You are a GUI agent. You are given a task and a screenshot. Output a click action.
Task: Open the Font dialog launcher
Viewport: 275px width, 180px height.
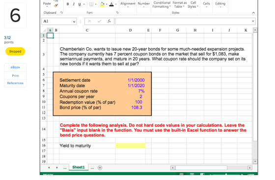(117, 12)
